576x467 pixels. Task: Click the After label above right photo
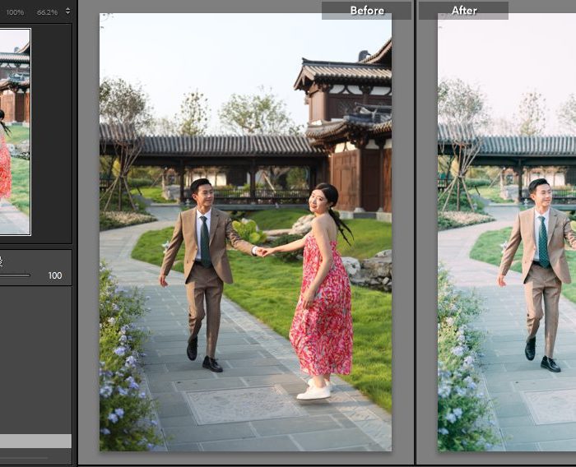tap(464, 11)
